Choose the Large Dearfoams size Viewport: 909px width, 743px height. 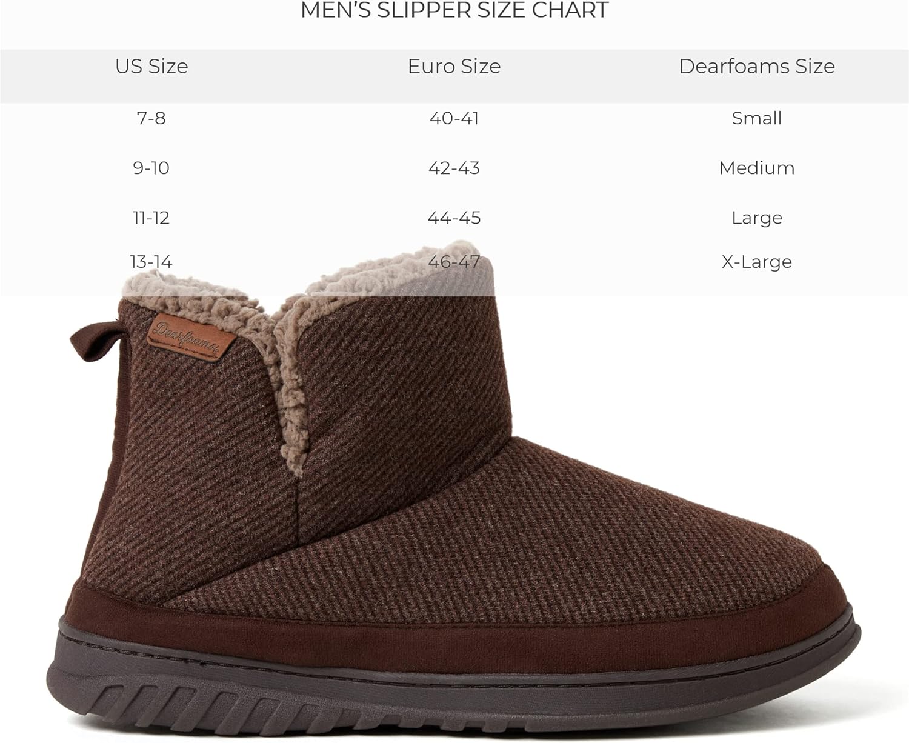tap(757, 218)
